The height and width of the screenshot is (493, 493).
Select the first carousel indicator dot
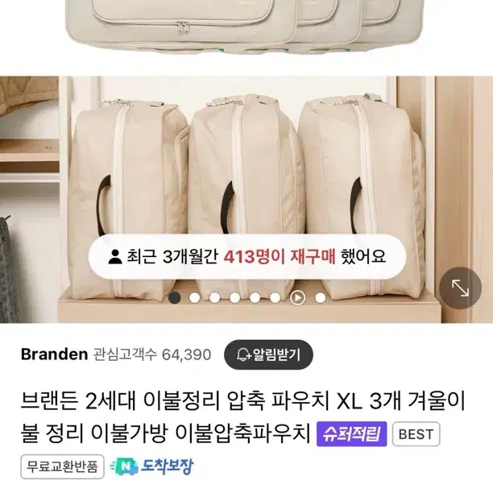(x=174, y=297)
